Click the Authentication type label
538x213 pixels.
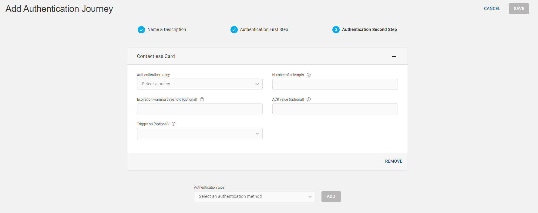click(x=209, y=188)
